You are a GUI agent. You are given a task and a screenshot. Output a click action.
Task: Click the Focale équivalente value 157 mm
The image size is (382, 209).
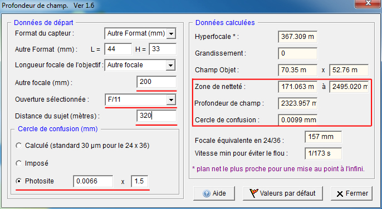[324, 137]
